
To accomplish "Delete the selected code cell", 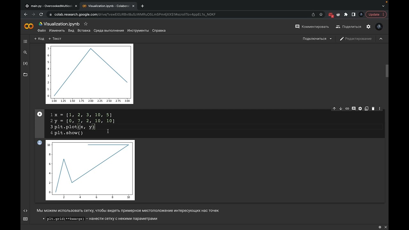I will 373,109.
